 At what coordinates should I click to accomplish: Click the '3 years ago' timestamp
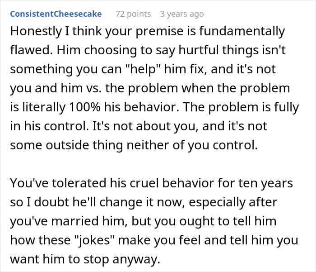coord(182,14)
